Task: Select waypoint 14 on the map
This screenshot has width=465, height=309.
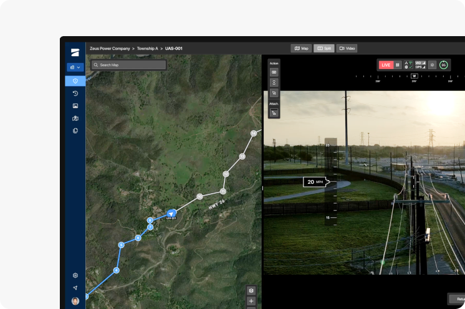Action: pyautogui.click(x=254, y=133)
